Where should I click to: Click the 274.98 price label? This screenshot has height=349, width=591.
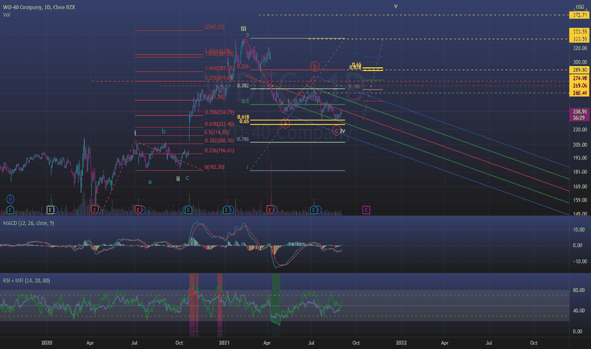tap(580, 78)
